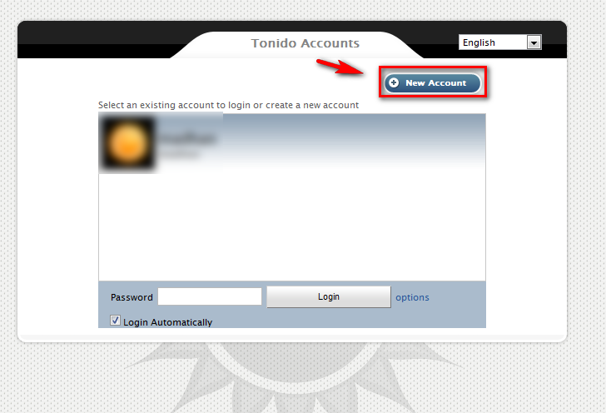
Task: Click the blurred subtitle under account name
Action: [179, 154]
